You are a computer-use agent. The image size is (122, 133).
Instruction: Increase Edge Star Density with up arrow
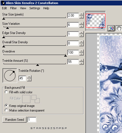pyautogui.click(x=81, y=33)
